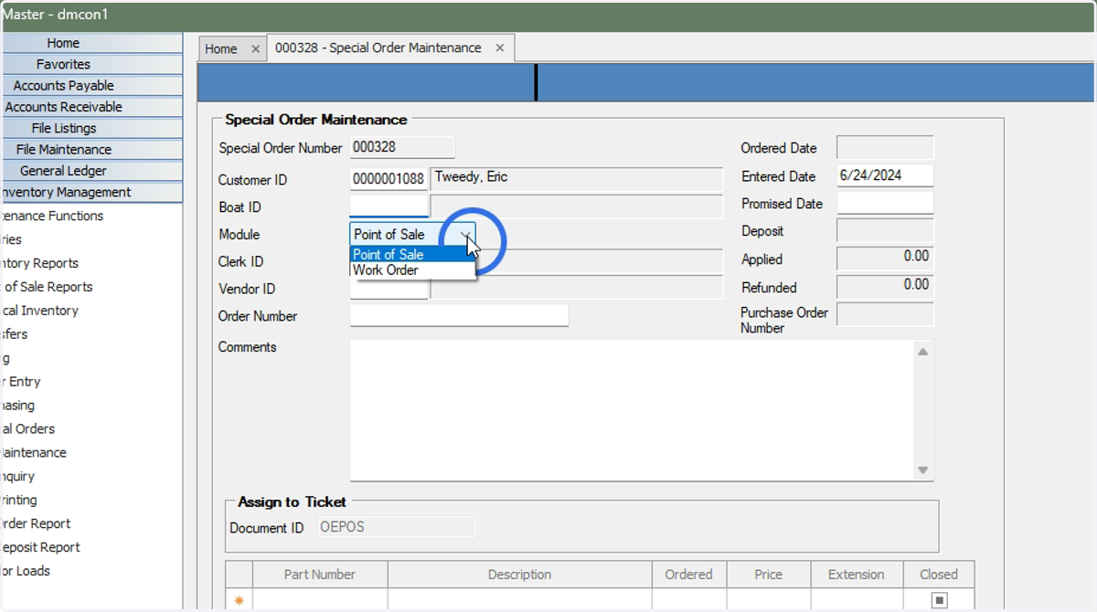Open Inquiry sidebar item
1097x612 pixels.
[17, 477]
